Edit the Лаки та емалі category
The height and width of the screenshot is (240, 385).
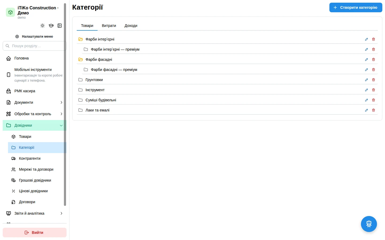coord(367,110)
